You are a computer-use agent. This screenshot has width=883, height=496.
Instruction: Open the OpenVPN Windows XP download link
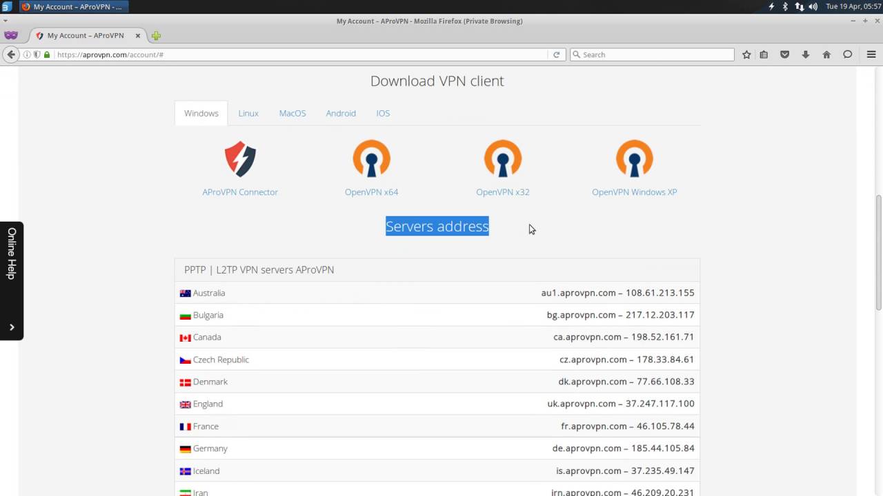pos(635,192)
